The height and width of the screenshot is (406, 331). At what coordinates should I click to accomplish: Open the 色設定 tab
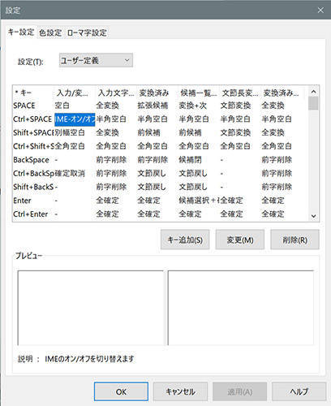(x=50, y=33)
